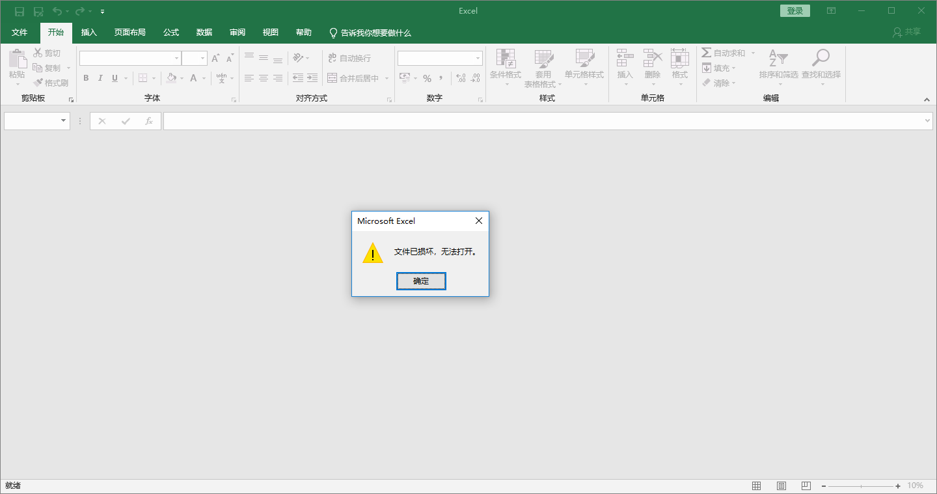Open the 自动求和 (AutoSum) tool
The height and width of the screenshot is (494, 937).
(721, 53)
